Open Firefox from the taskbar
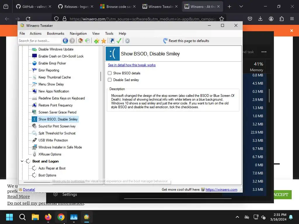Viewport: 299px width, 224px height. tap(48, 217)
